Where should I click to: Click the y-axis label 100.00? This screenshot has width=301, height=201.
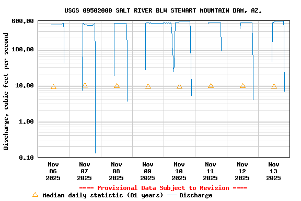tap(22, 49)
